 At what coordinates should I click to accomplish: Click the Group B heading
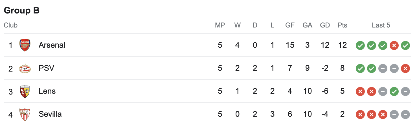22,10
